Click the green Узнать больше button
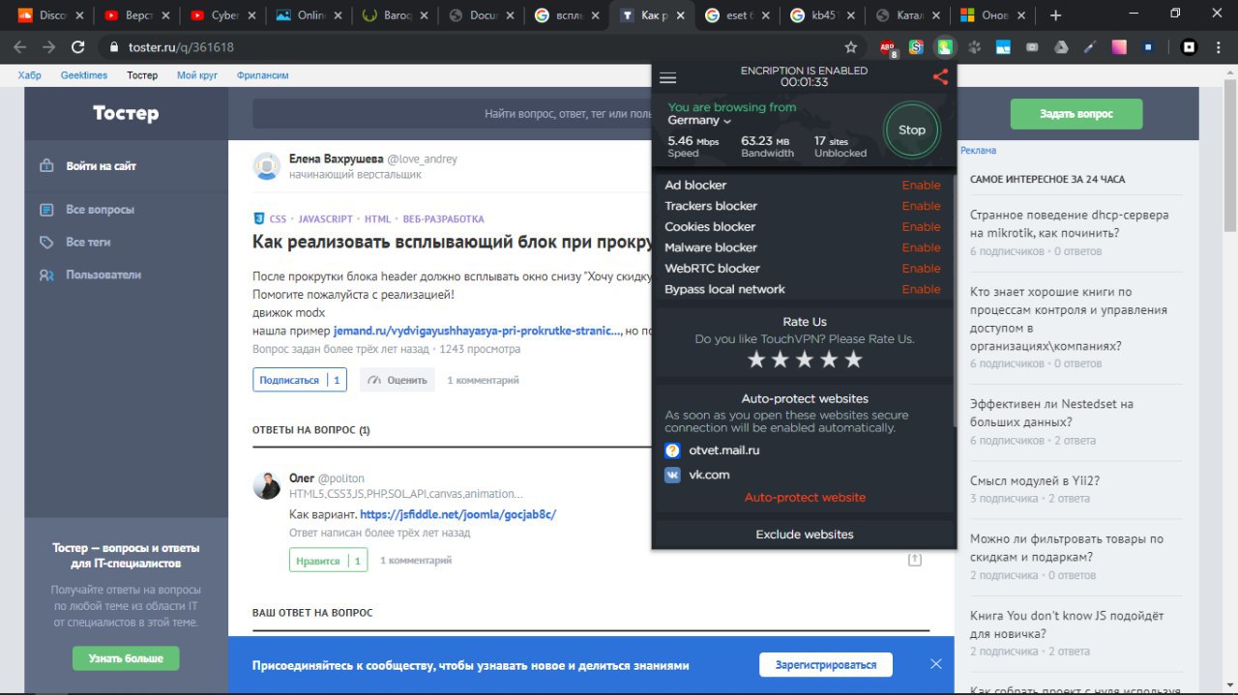Screen dimensions: 1238x695 126,658
